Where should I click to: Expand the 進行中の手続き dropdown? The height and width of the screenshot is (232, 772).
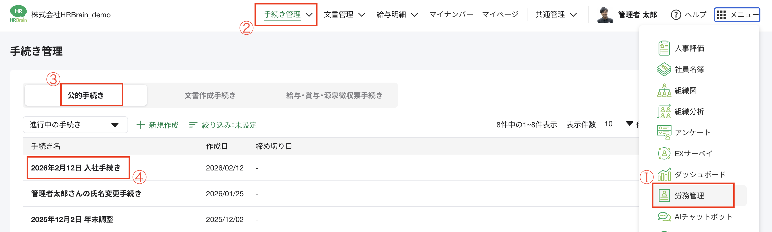coord(75,124)
